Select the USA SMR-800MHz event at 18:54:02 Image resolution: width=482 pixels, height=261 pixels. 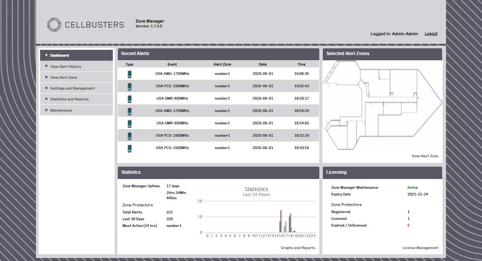pos(172,123)
